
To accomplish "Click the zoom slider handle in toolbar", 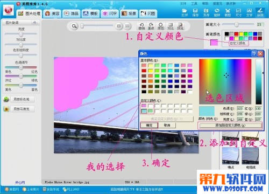I will click(82, 26).
